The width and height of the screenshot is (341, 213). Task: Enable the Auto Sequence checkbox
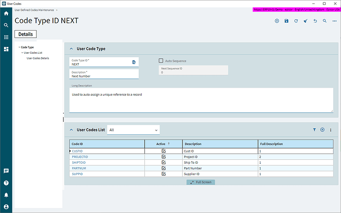tap(161, 61)
